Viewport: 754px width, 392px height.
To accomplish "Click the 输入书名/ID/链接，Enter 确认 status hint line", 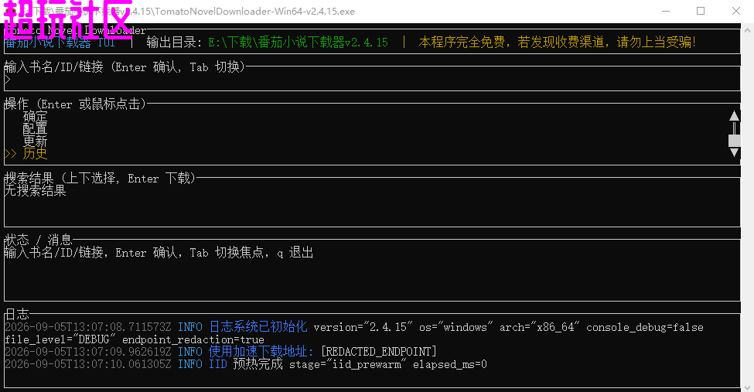I will coord(159,253).
